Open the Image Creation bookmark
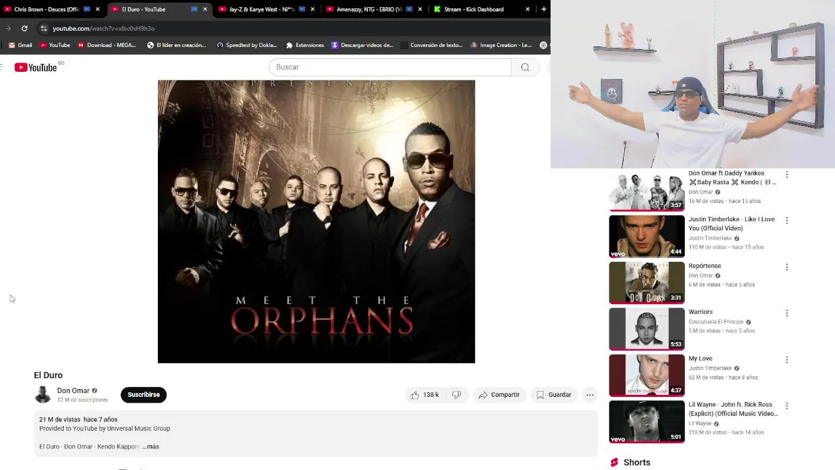This screenshot has height=470, width=835. pos(501,45)
